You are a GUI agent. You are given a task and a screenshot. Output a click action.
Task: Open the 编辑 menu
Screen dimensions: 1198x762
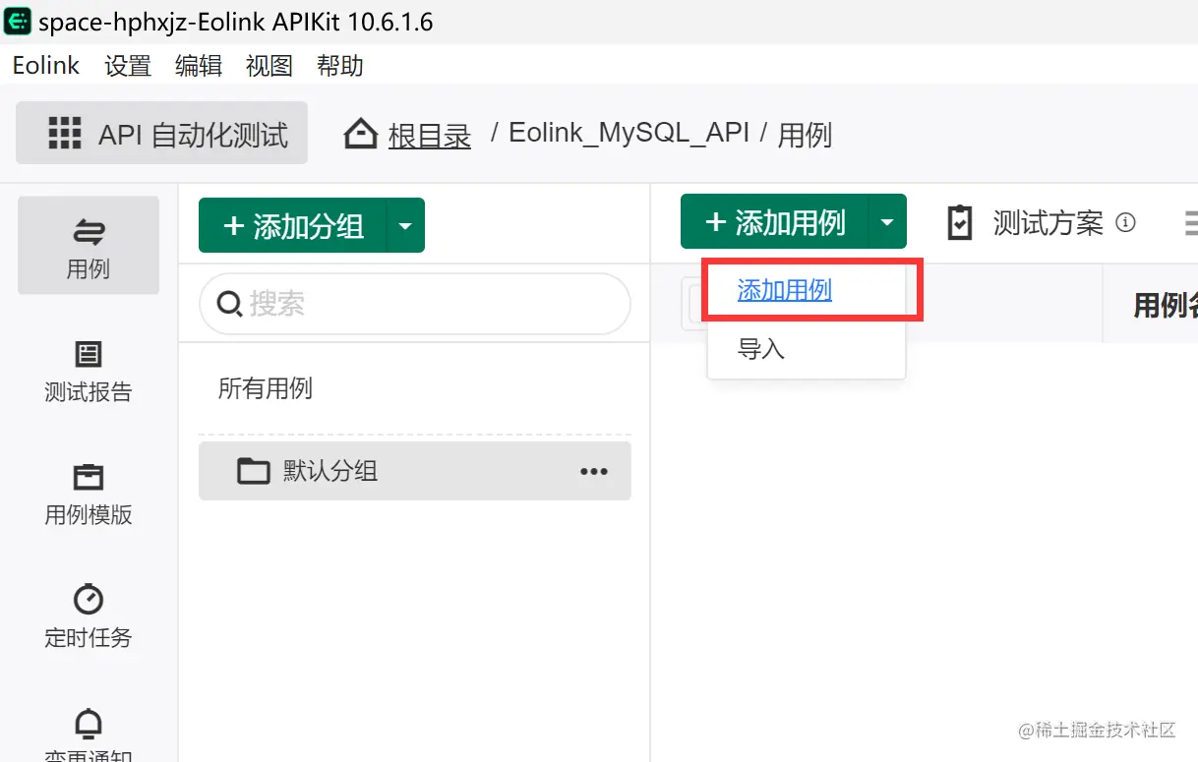click(x=199, y=66)
